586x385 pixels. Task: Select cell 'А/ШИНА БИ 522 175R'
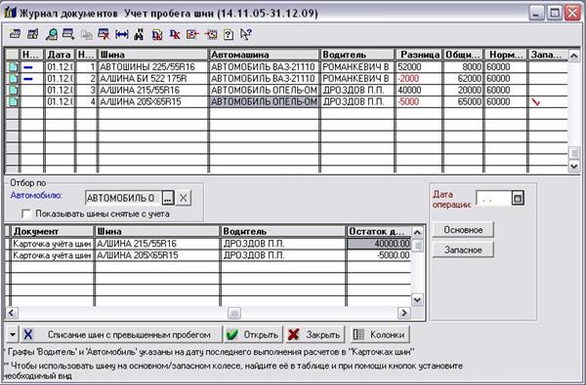point(152,79)
